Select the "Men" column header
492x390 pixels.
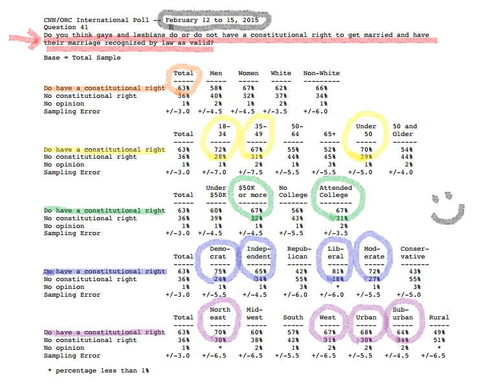coord(216,73)
